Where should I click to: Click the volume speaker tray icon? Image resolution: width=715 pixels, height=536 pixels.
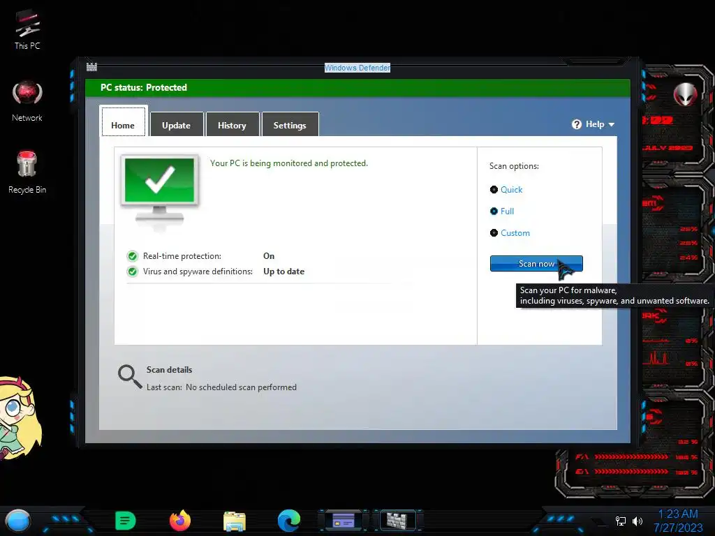coord(637,521)
